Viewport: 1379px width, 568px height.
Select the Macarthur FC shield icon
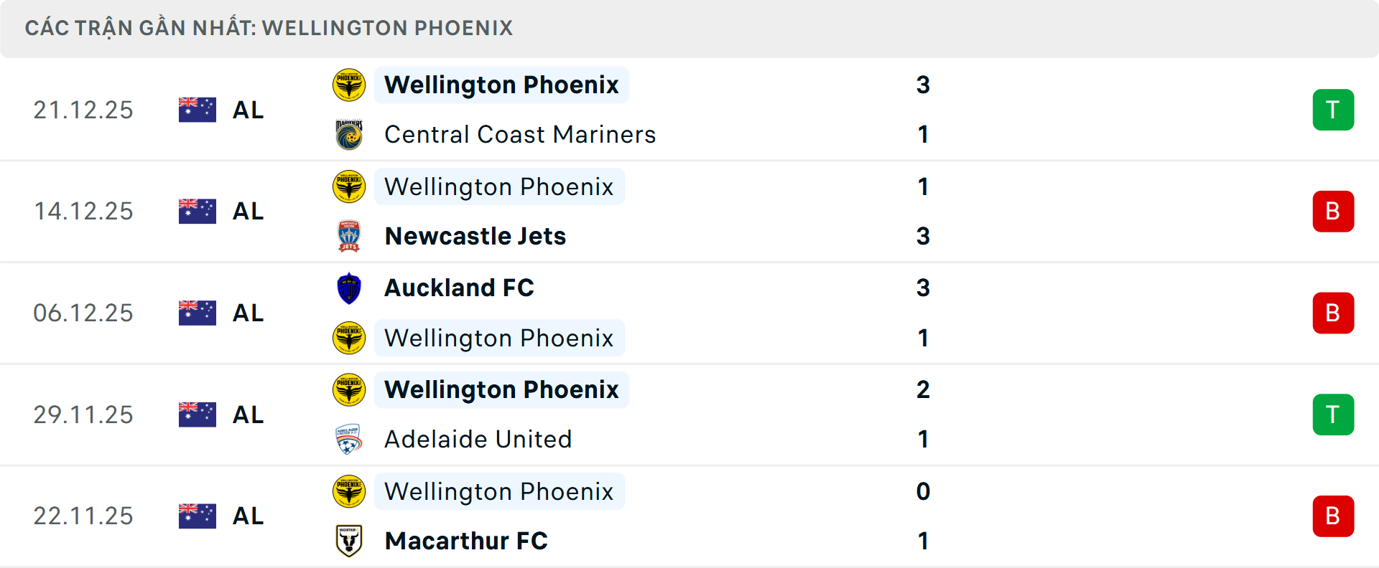349,541
